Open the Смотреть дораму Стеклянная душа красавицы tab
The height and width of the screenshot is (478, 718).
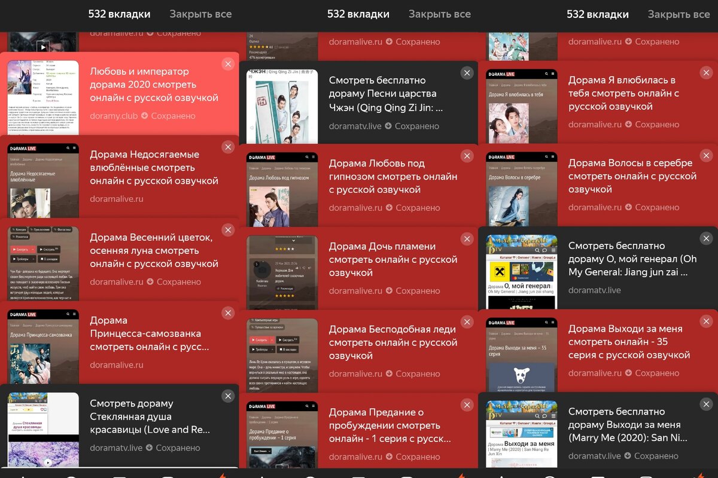pyautogui.click(x=150, y=416)
